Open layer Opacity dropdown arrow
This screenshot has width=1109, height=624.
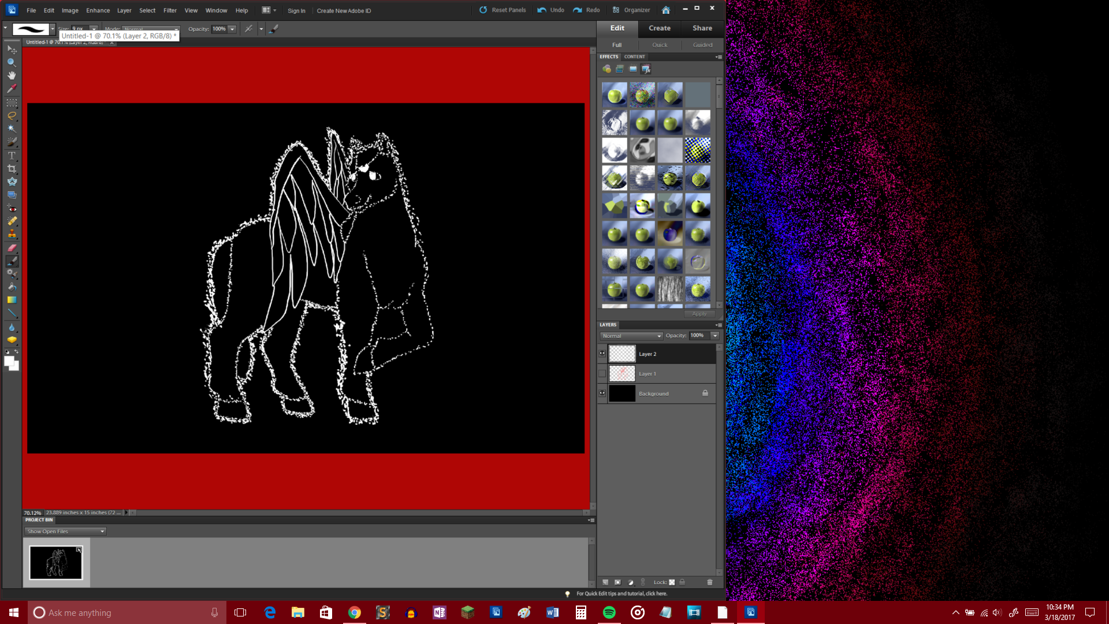715,336
